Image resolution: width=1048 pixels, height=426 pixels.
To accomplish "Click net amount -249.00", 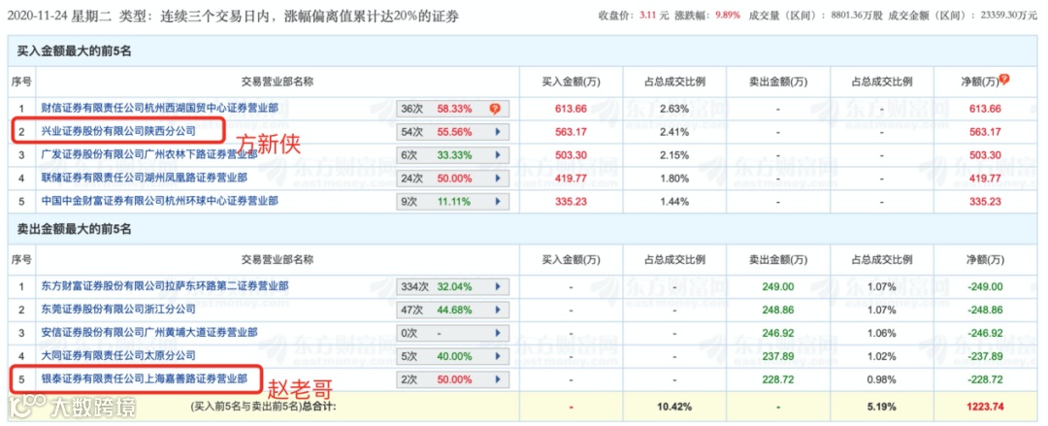I will coord(986,286).
